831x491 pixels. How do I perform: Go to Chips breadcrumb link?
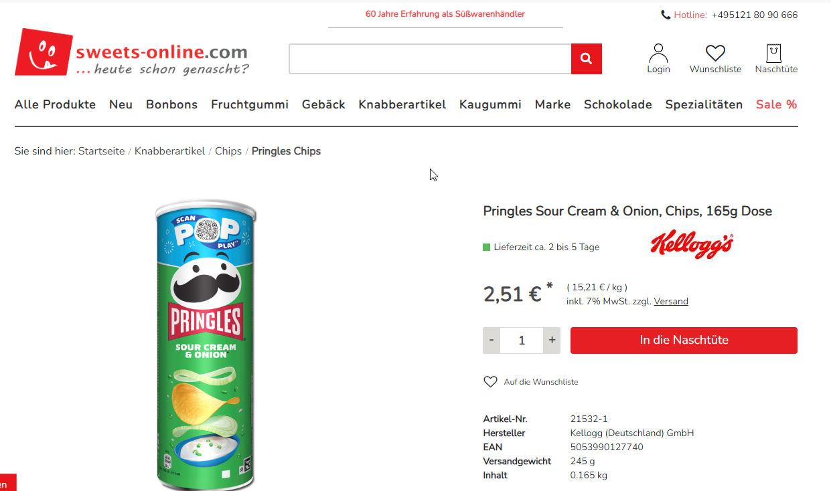tap(228, 151)
